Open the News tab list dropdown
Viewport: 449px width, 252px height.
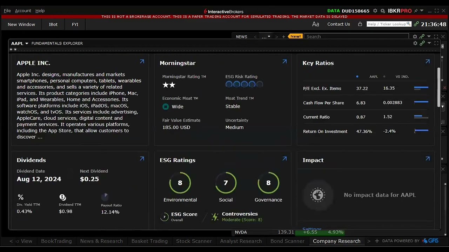click(x=269, y=36)
